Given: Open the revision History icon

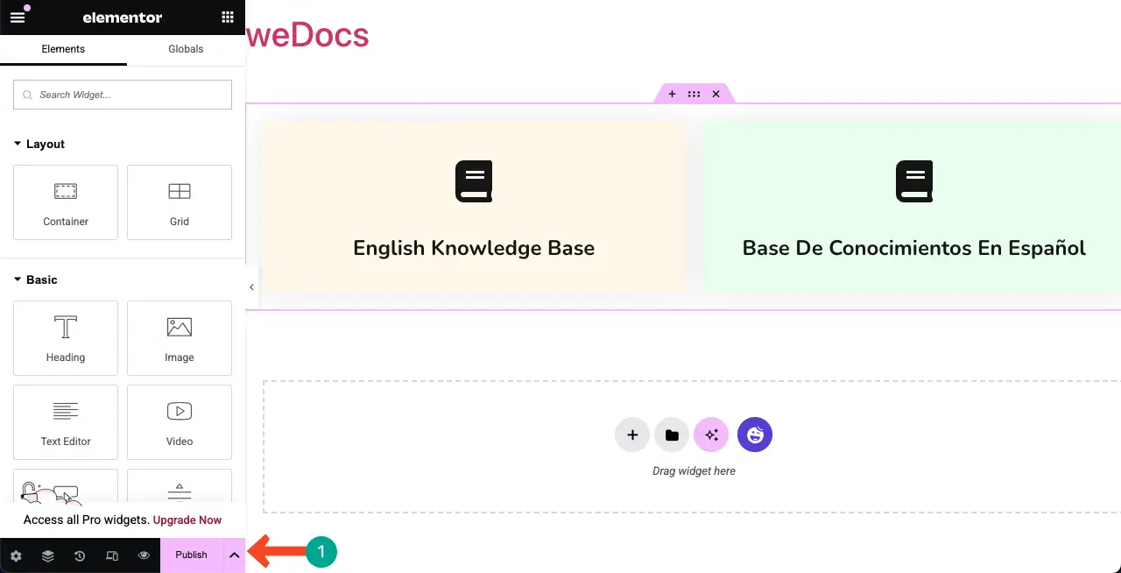Looking at the screenshot, I should 80,555.
